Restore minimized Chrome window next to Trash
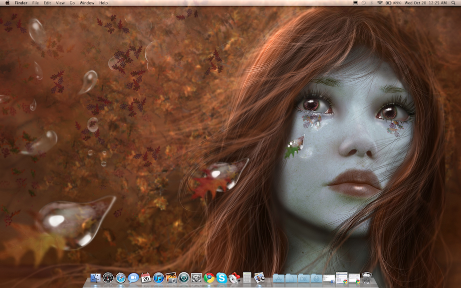 (354, 279)
